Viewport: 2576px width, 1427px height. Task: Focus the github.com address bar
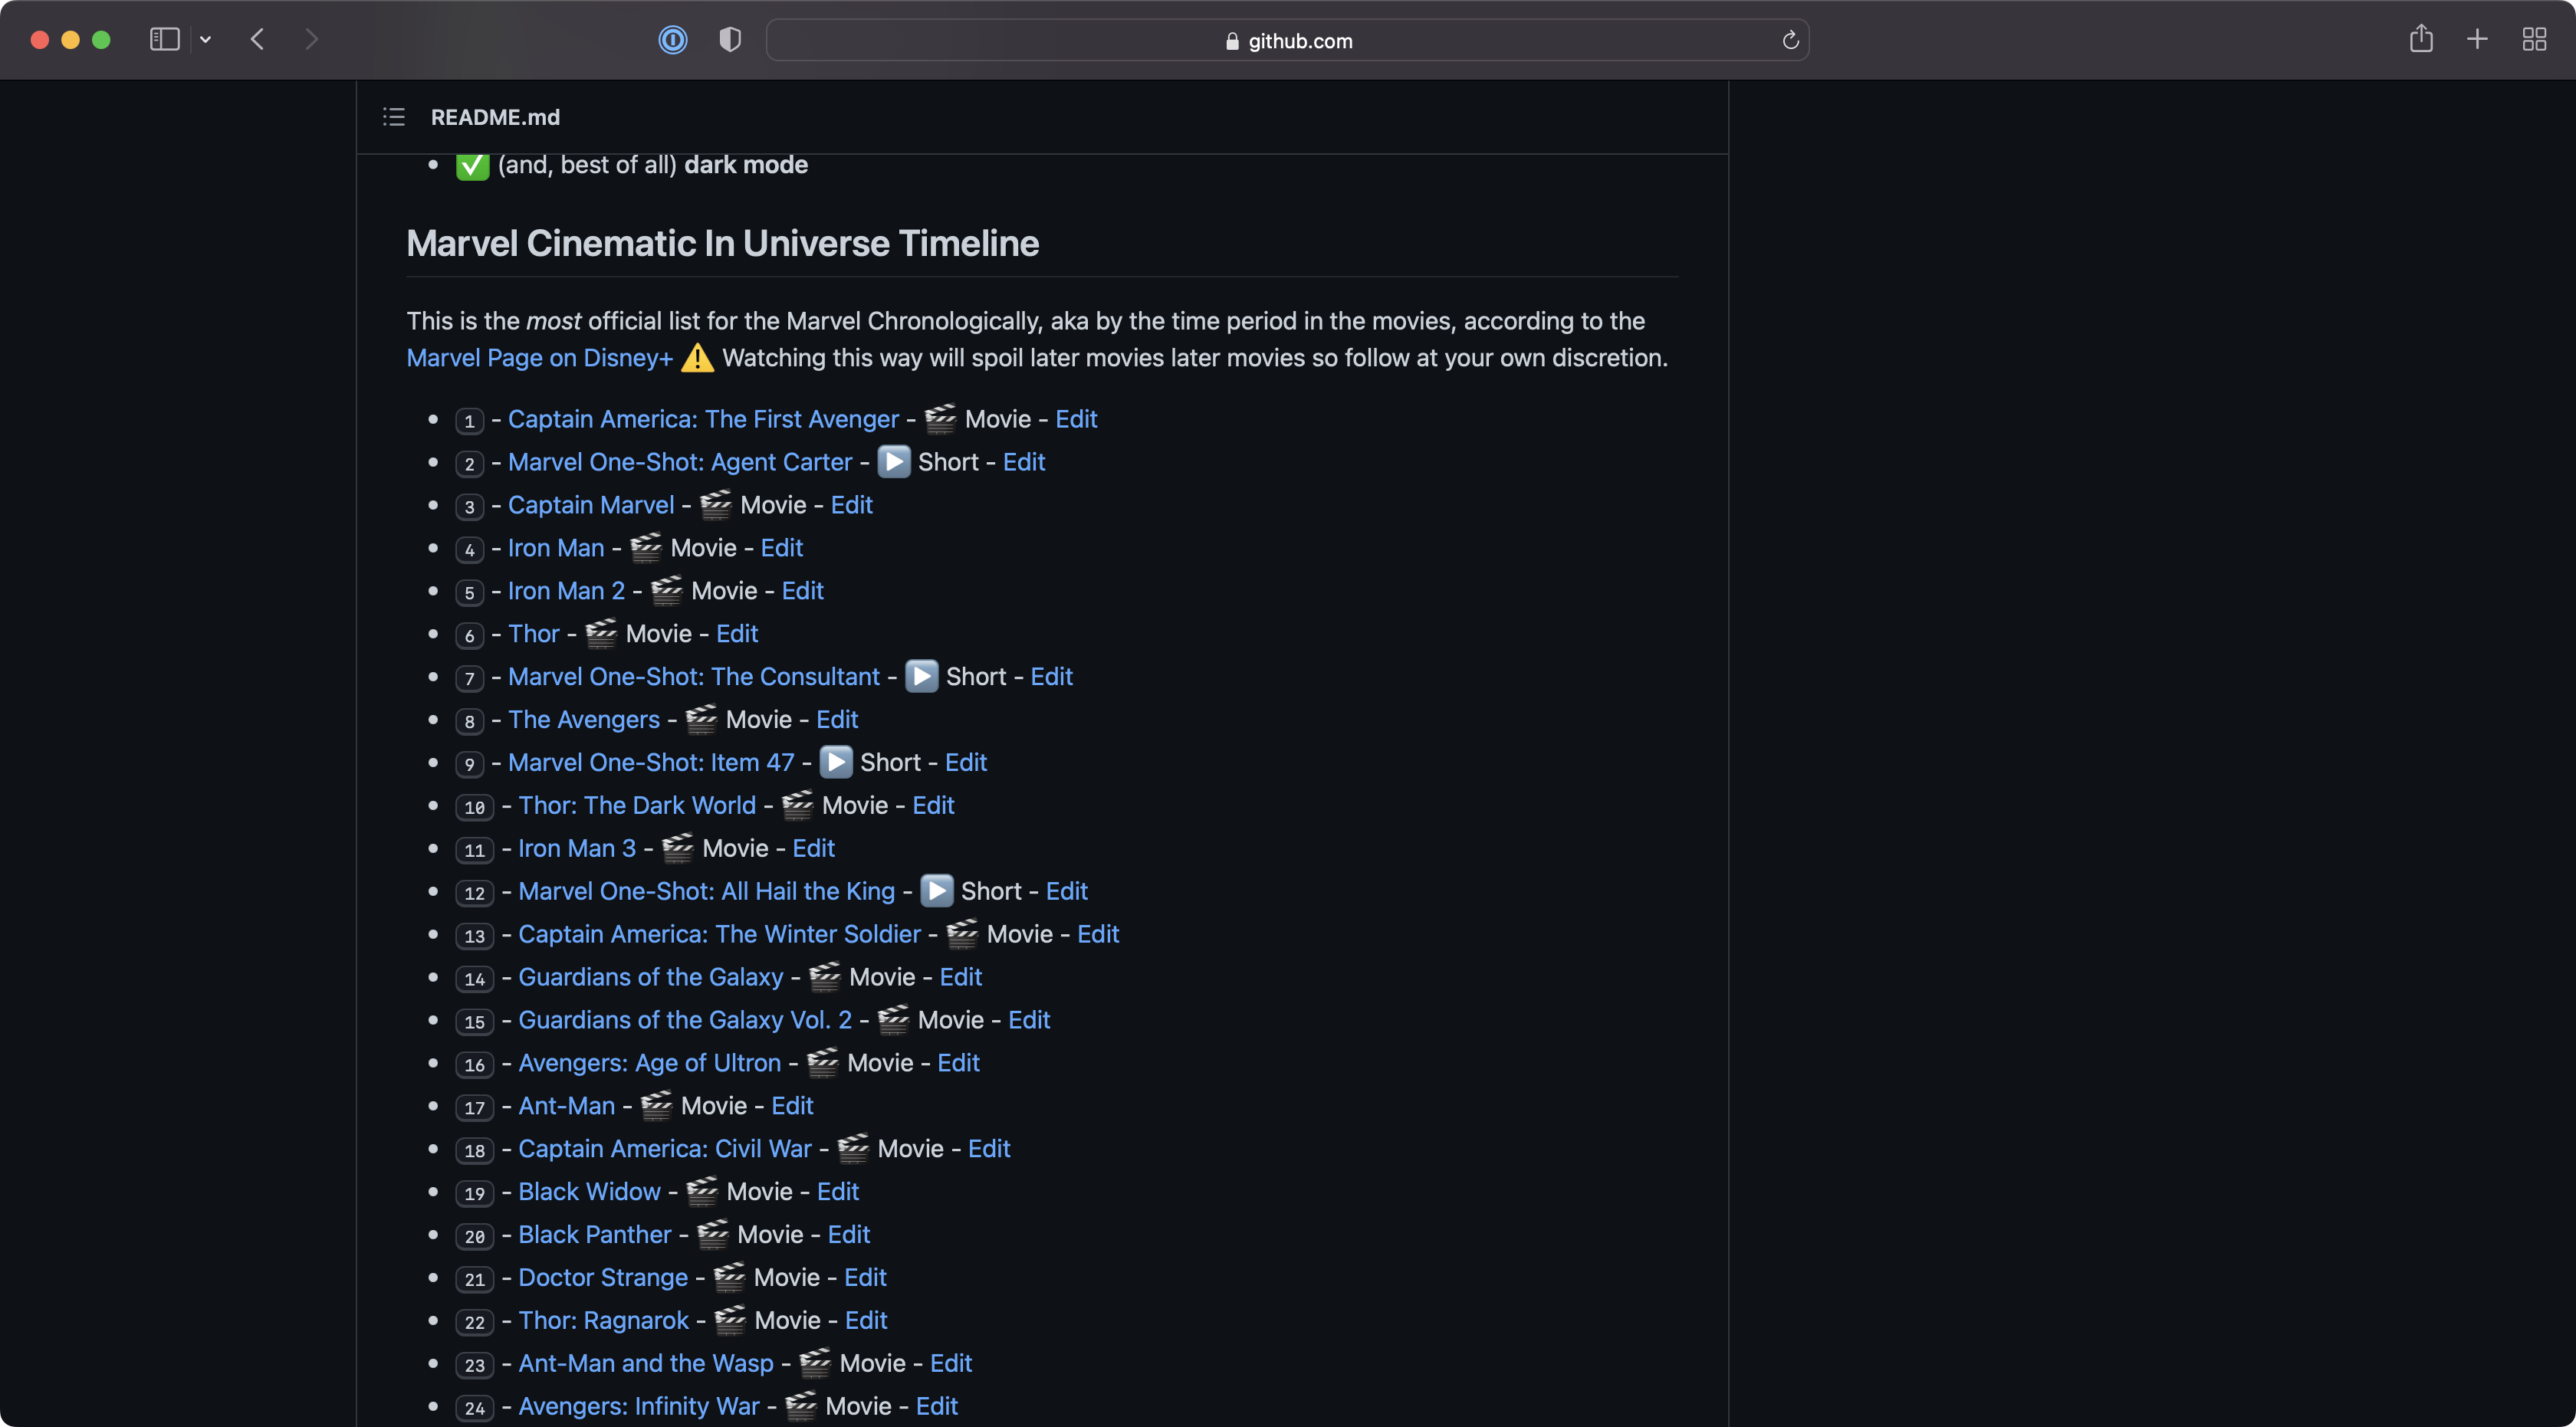pyautogui.click(x=1288, y=40)
